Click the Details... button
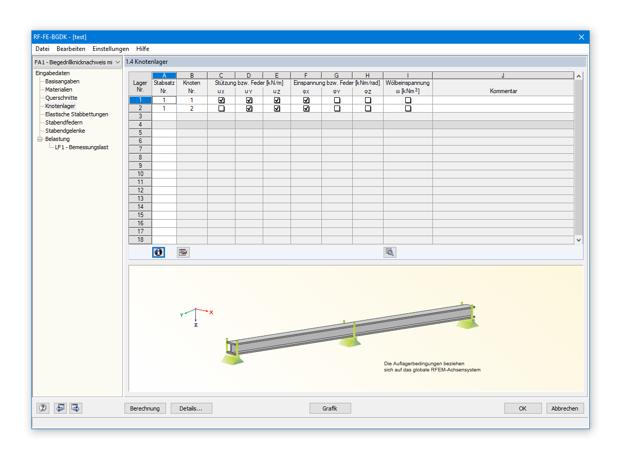The image size is (617, 463). (191, 408)
